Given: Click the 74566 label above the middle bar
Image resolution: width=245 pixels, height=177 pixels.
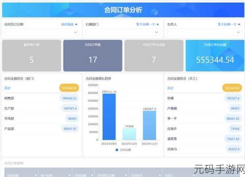Looking at the screenshot, I should click(129, 126).
